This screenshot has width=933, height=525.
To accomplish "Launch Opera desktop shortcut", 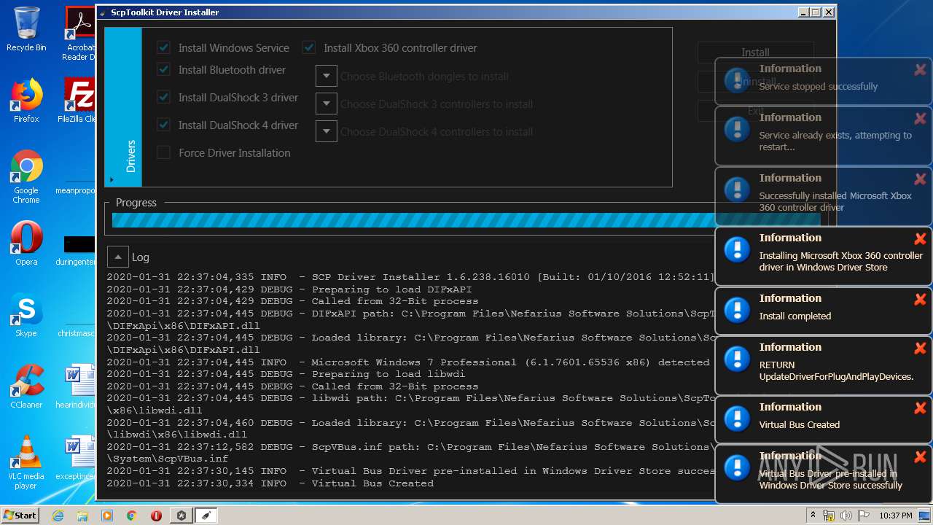I will 26,244.
